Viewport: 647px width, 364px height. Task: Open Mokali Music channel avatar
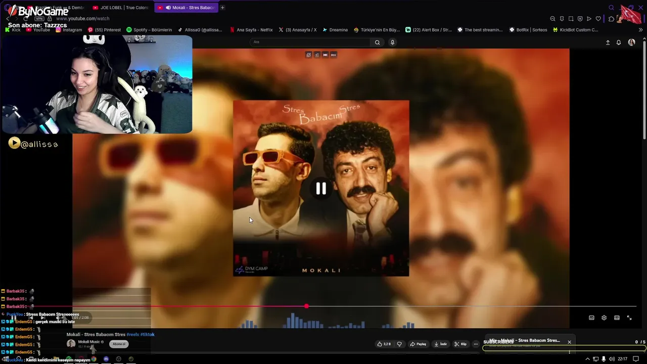pos(71,344)
